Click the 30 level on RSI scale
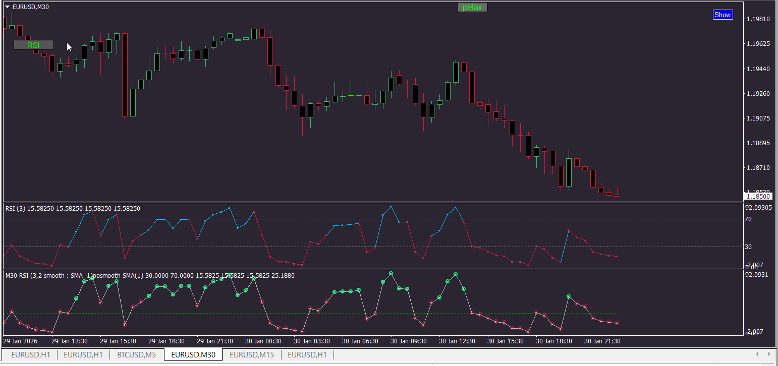Image resolution: width=778 pixels, height=366 pixels. pyautogui.click(x=748, y=247)
